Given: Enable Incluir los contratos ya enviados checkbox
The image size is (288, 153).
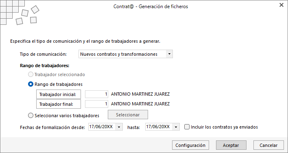Looking at the screenshot, I should [187, 127].
